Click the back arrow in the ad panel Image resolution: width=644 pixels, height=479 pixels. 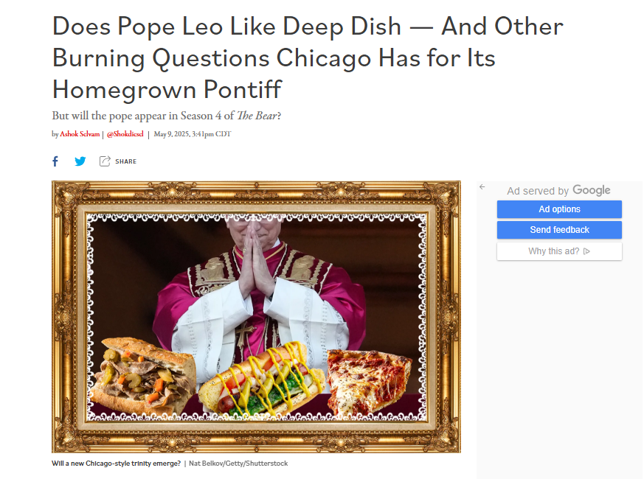click(x=482, y=186)
